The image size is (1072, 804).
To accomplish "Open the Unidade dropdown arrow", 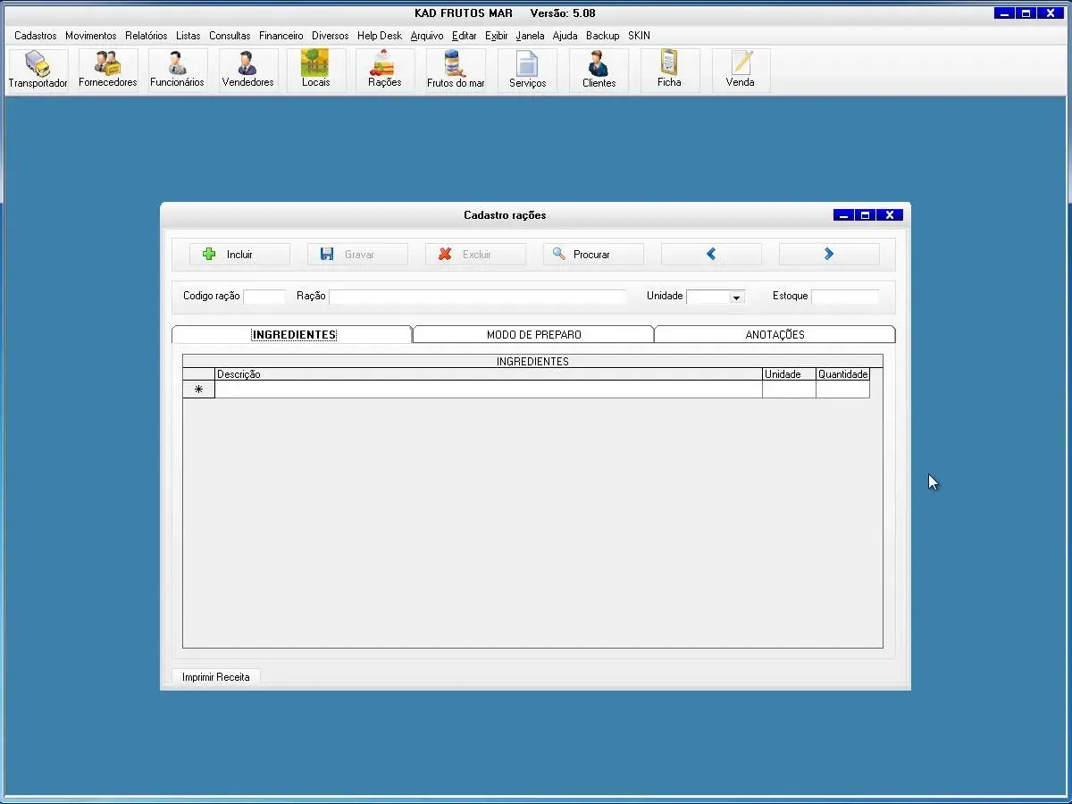I will click(x=737, y=297).
